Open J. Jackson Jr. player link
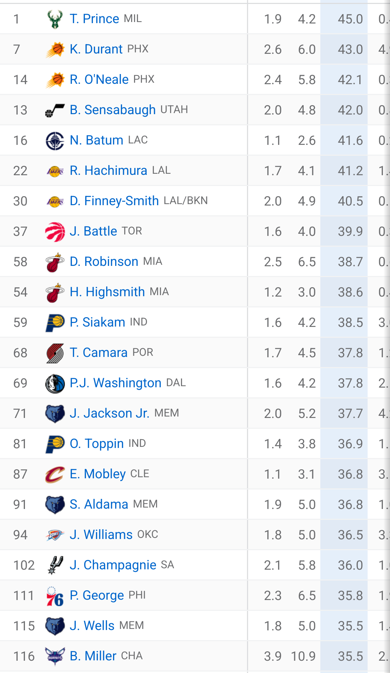 coord(109,413)
